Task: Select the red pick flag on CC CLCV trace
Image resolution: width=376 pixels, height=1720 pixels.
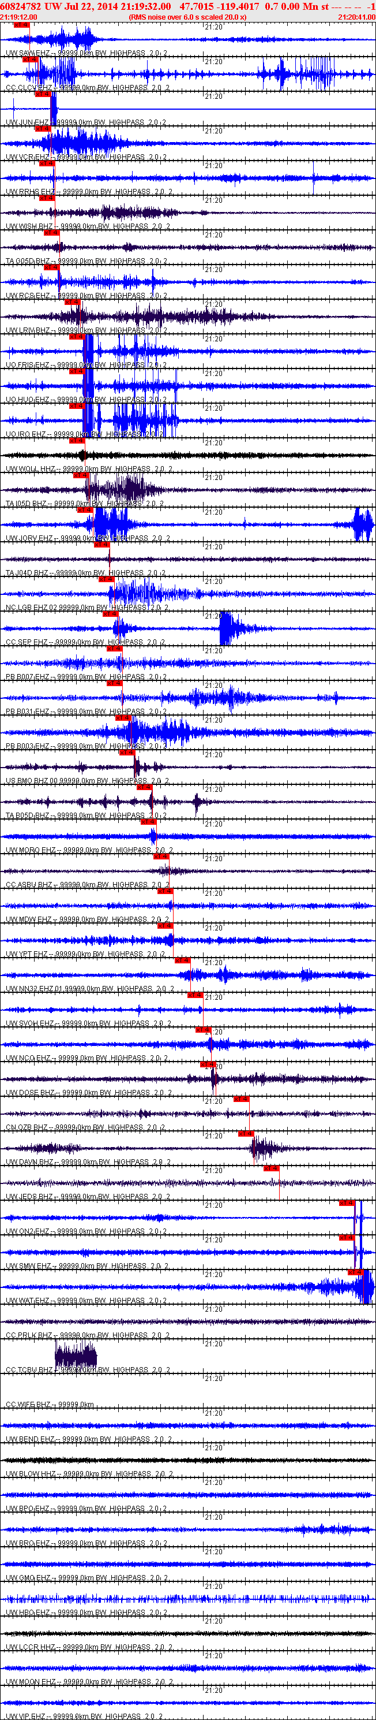Action: (30, 59)
